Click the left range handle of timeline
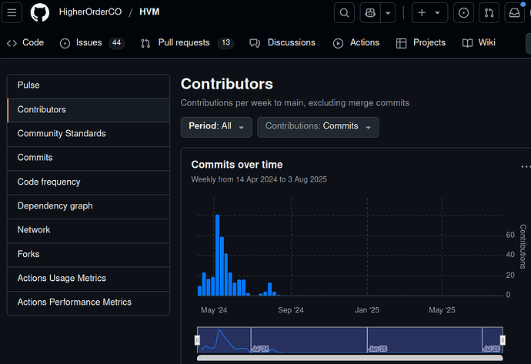 click(x=198, y=340)
